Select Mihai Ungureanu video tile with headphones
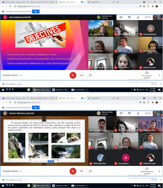This screenshot has height=188, width=163. tap(150, 45)
